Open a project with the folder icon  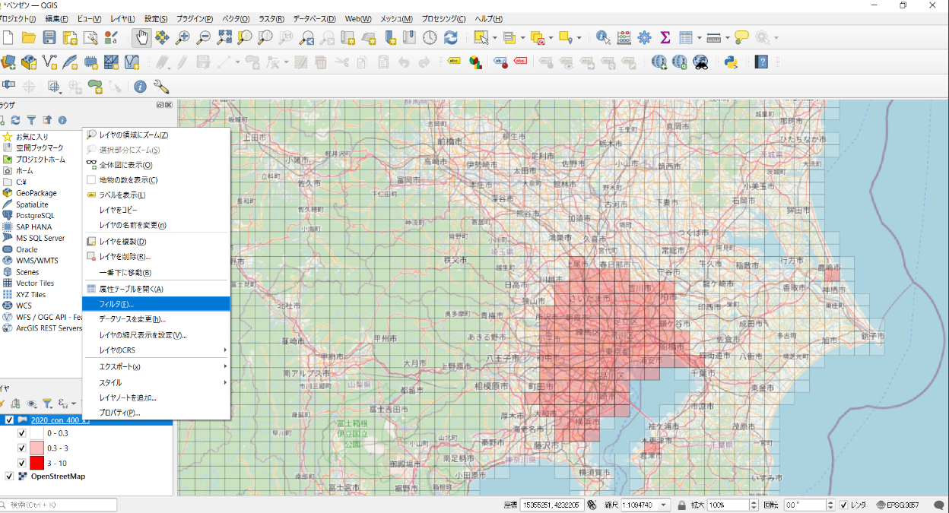(29, 37)
